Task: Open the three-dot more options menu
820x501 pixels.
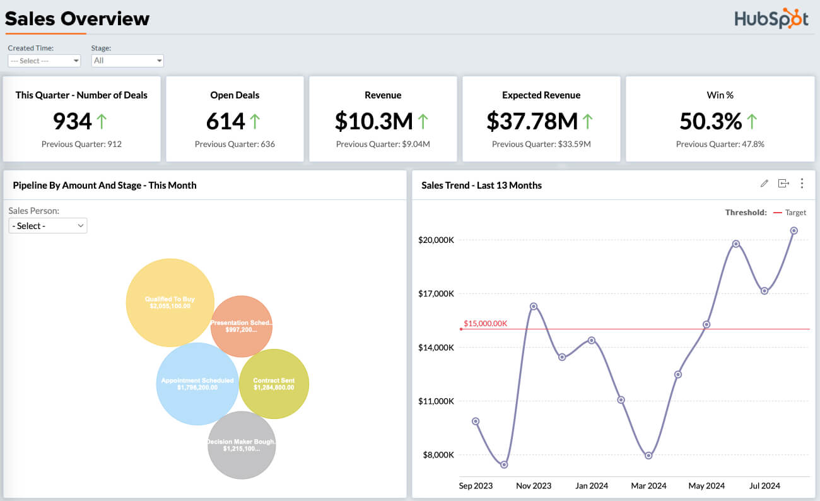Action: 802,184
